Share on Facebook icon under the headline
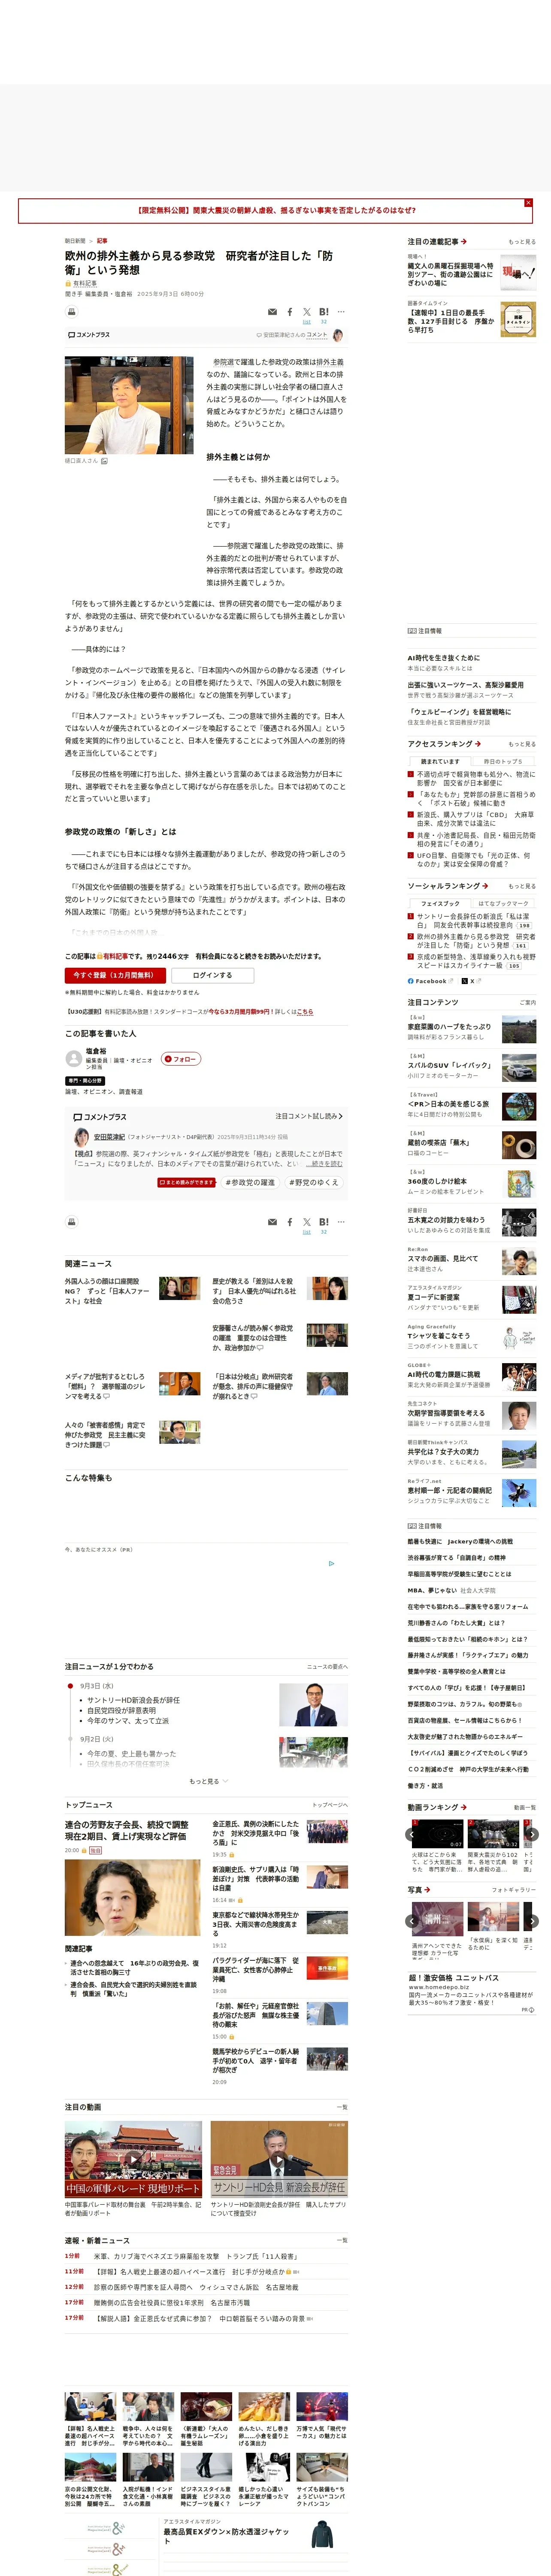Image resolution: width=551 pixels, height=2576 pixels. (290, 312)
